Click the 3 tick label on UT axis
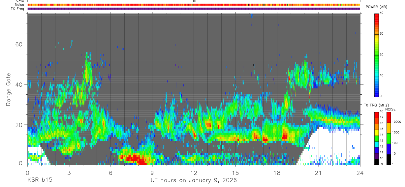Viewport: 405px width, 187px height. point(69,172)
